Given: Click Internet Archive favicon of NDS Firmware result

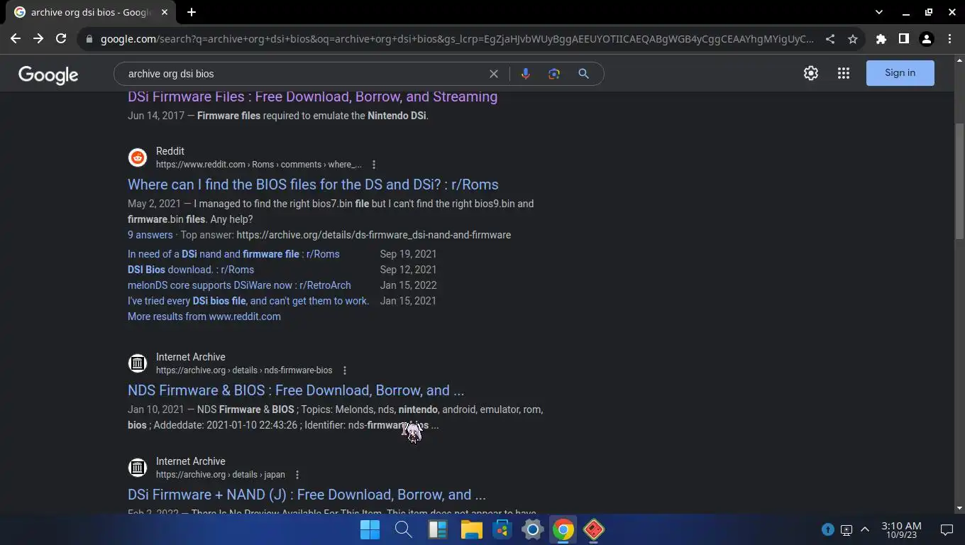Looking at the screenshot, I should [x=138, y=363].
